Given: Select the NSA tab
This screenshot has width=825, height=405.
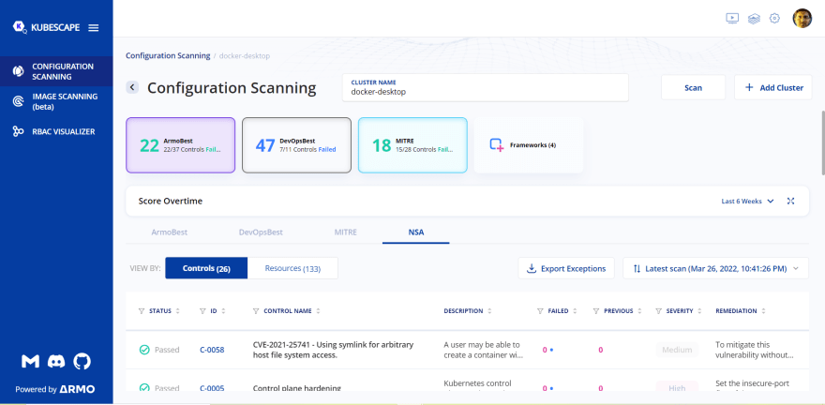Looking at the screenshot, I should coord(416,232).
